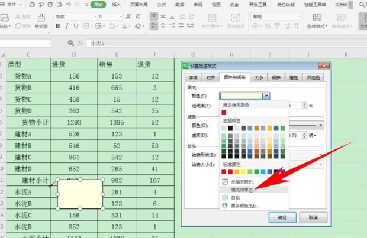This screenshot has height=238, width=367.
Task: Toggle left text alignment
Action: point(154,26)
